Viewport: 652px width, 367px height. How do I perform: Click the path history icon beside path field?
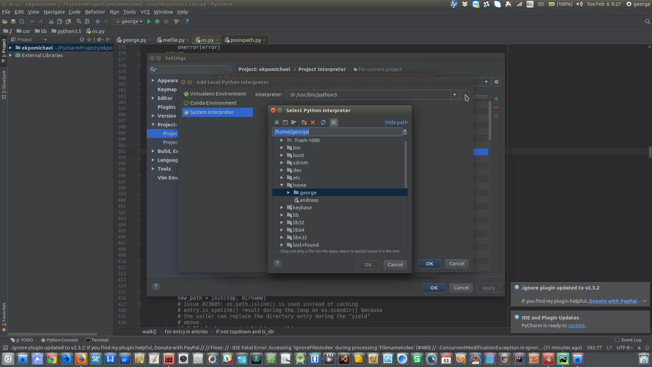[405, 132]
